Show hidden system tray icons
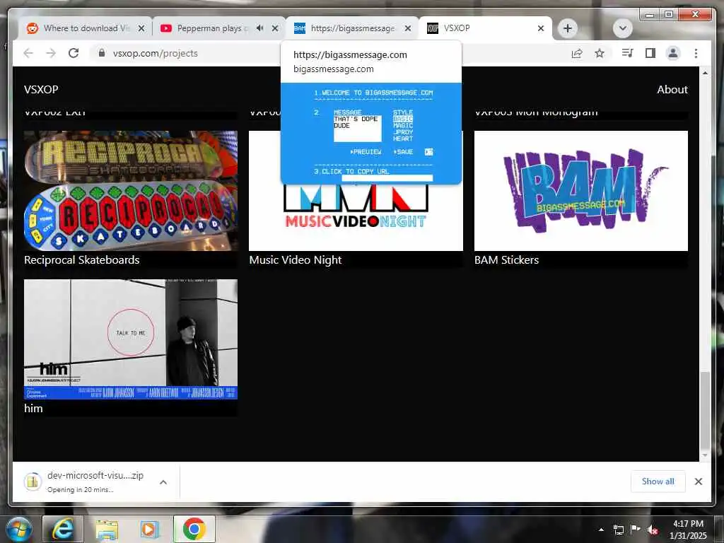Image resolution: width=724 pixels, height=543 pixels. pos(601,530)
